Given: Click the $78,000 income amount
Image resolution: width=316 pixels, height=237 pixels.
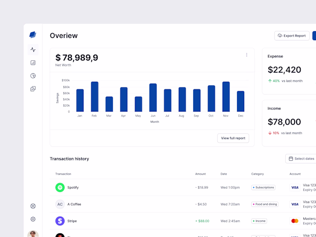Looking at the screenshot, I should tap(284, 122).
